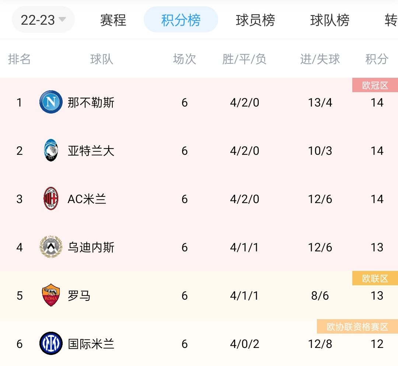This screenshot has width=398, height=366.
Task: Tap the AC Milan crest
Action: 51,199
